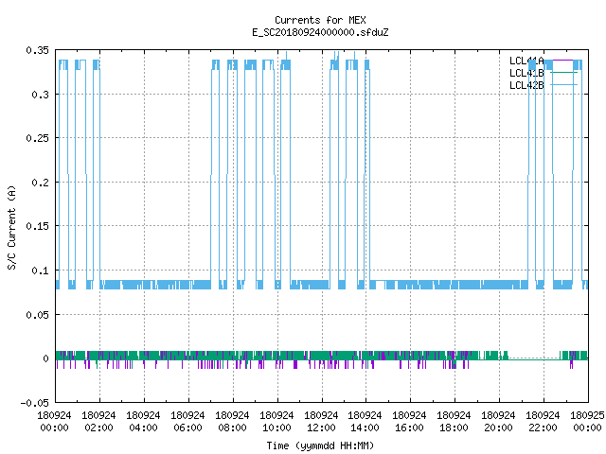Click the 180924 12:00 x-axis tick label
The height and width of the screenshot is (454, 606).
click(321, 422)
